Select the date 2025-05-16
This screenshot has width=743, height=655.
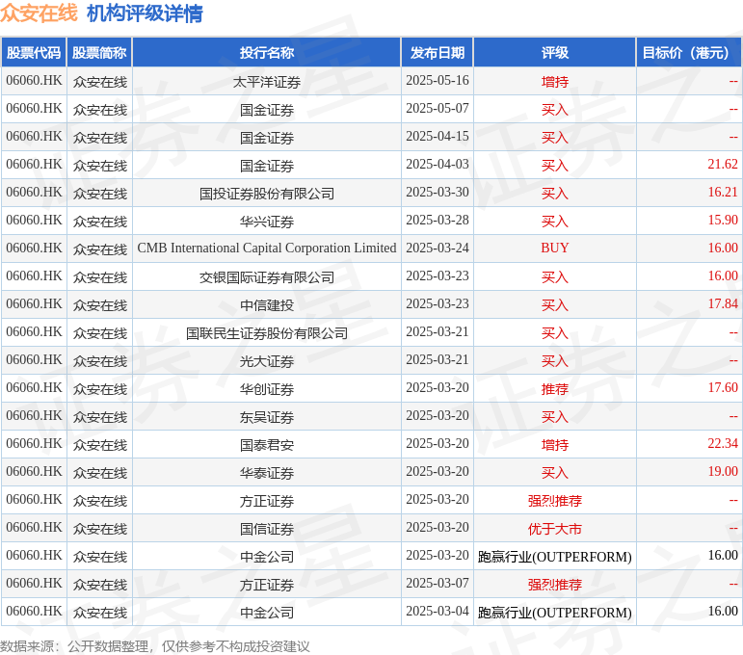pyautogui.click(x=438, y=81)
